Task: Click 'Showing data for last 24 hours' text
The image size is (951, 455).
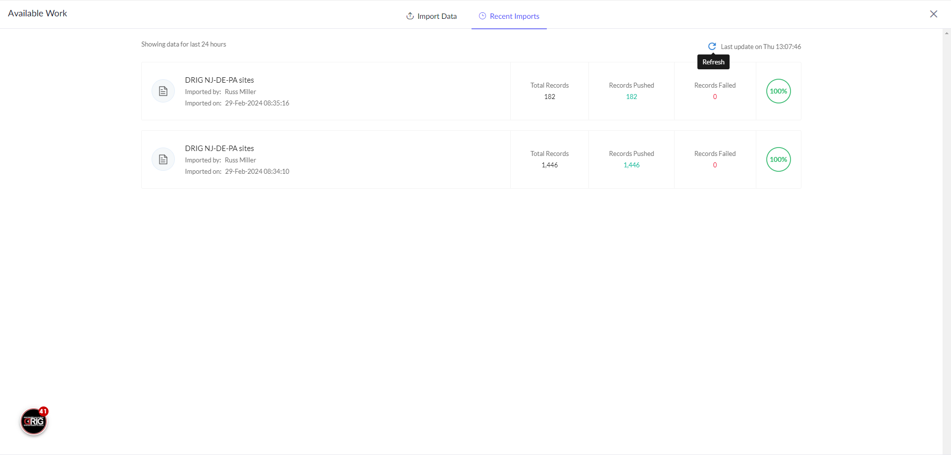Action: click(184, 44)
